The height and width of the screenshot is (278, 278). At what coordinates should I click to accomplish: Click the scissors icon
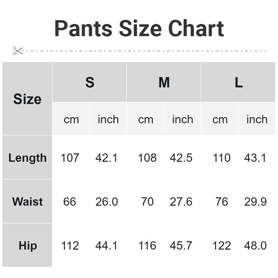click(18, 51)
